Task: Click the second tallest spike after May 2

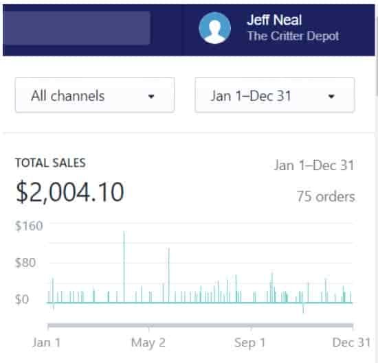Action: click(x=169, y=275)
